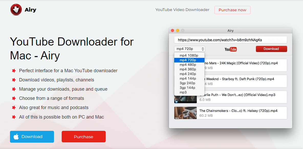Pick mp4 360p format option

click(189, 69)
